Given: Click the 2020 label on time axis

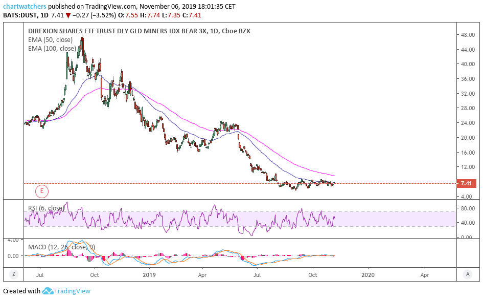Looking at the screenshot, I should 368,275.
